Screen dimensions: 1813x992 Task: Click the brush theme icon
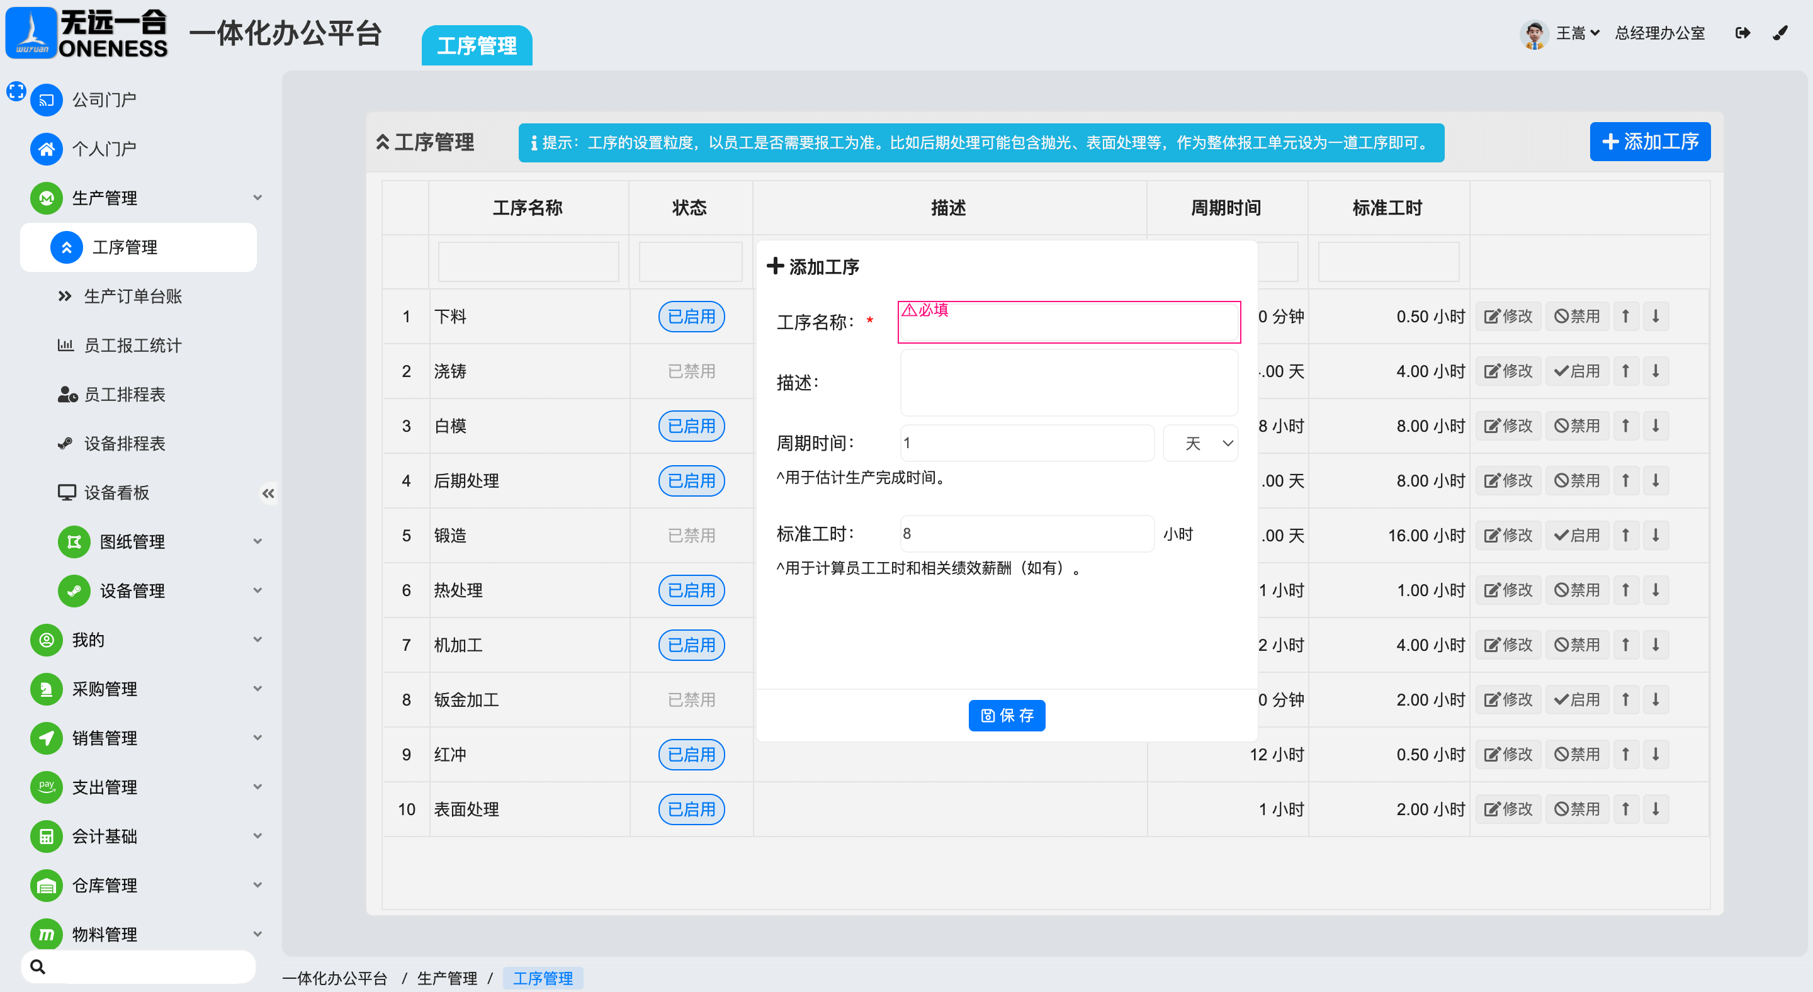(x=1780, y=33)
